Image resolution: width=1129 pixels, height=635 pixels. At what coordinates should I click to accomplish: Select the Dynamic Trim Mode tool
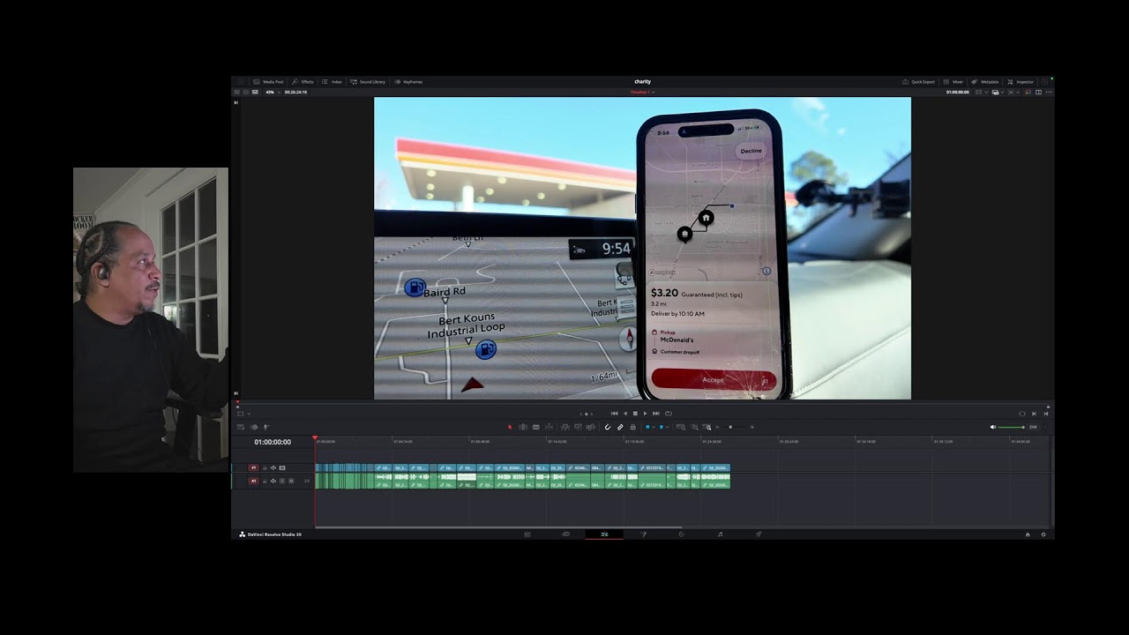536,427
